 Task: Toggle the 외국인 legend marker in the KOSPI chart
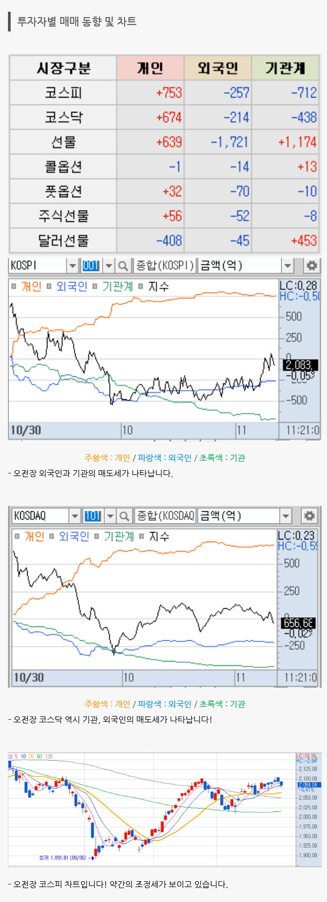(49, 286)
